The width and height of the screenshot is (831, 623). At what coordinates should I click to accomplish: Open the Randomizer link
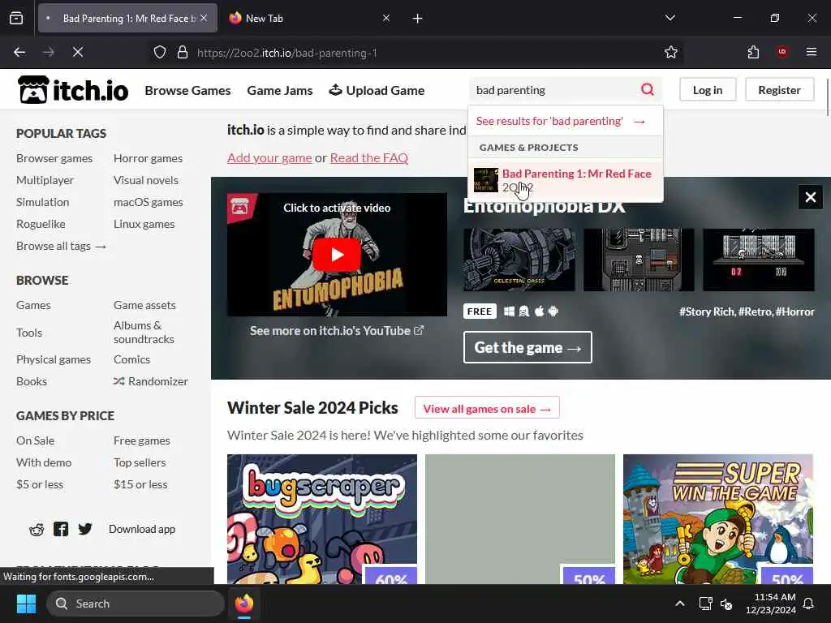(x=151, y=381)
